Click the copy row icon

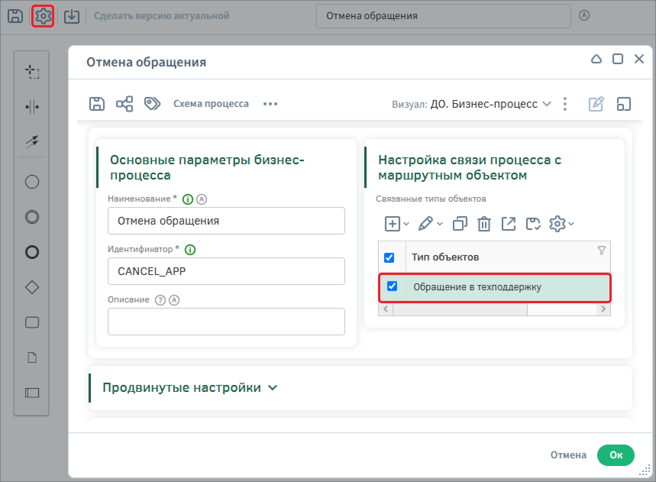tap(460, 224)
